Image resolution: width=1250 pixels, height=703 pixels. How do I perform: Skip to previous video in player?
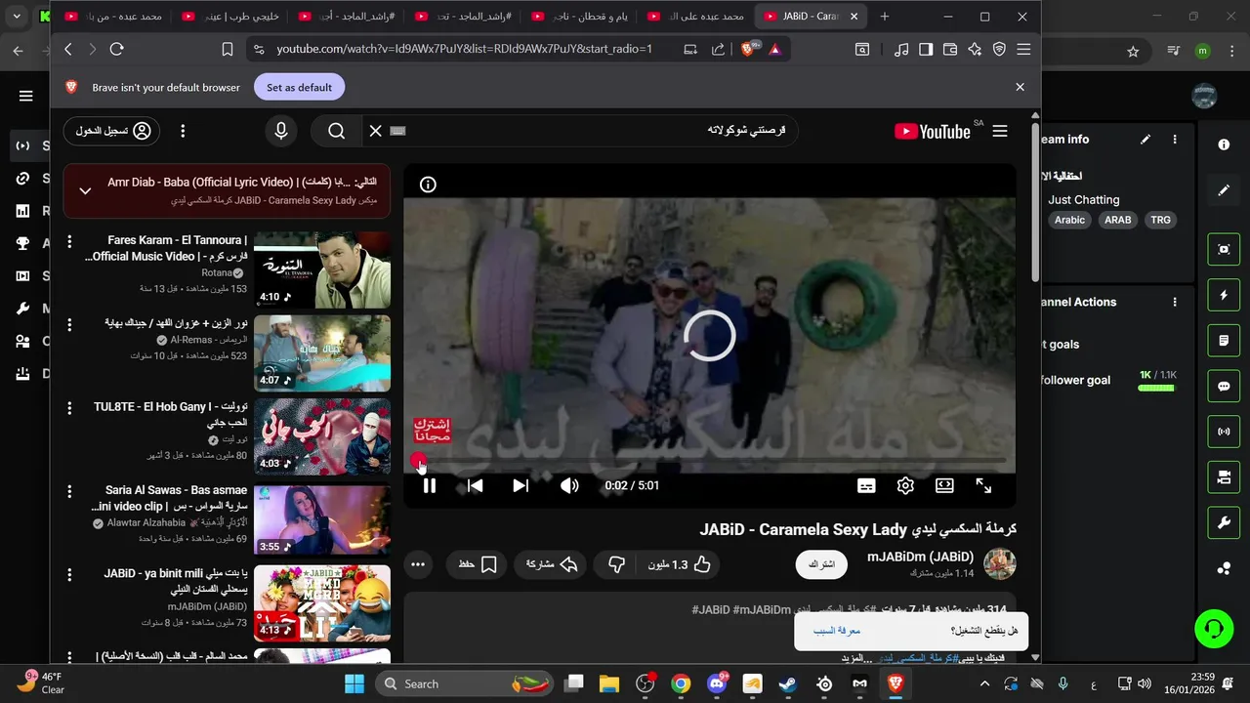point(475,485)
